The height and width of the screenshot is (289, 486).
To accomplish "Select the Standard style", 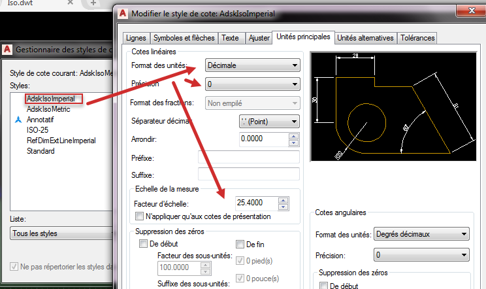I will pyautogui.click(x=40, y=151).
